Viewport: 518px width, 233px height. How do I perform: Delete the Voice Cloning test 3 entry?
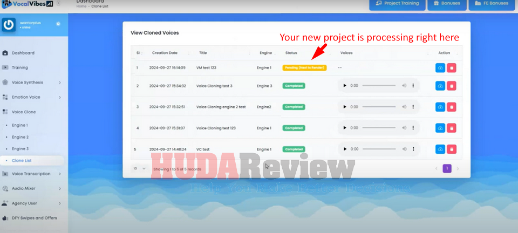tap(452, 86)
